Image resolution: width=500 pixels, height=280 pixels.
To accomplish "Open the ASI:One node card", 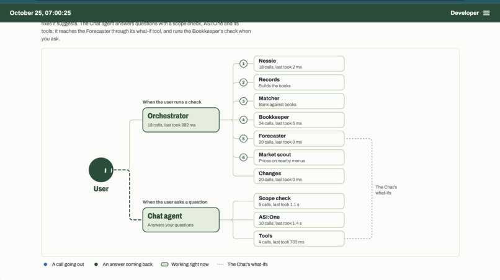I will coord(299,220).
